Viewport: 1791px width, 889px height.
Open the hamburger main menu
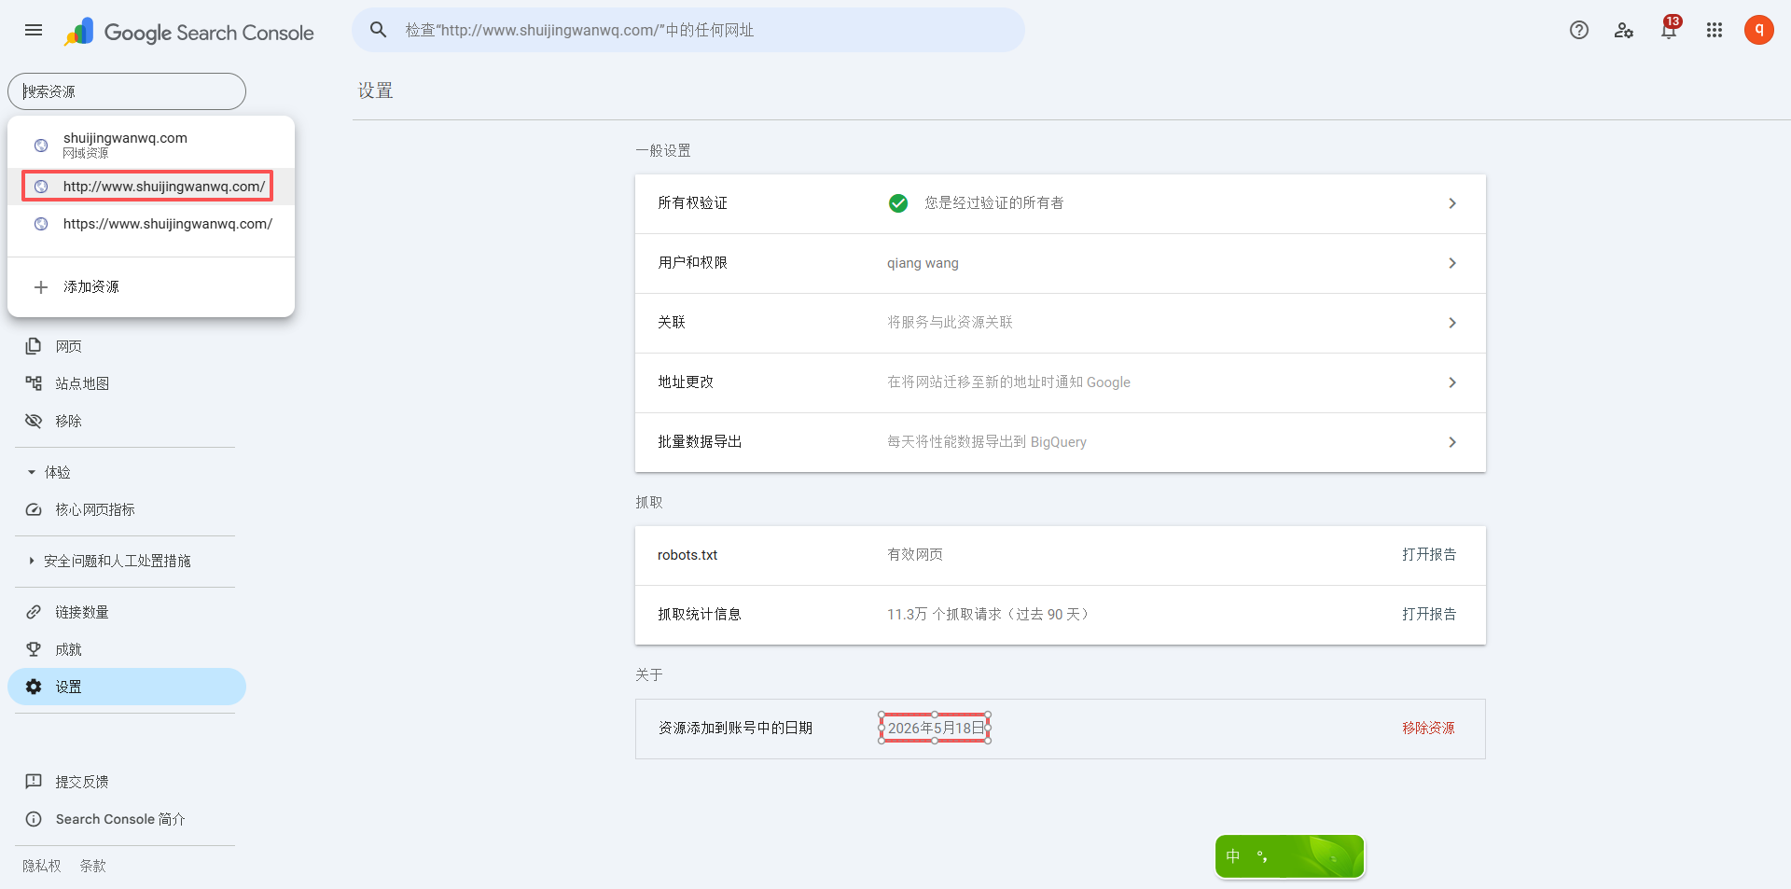34,30
